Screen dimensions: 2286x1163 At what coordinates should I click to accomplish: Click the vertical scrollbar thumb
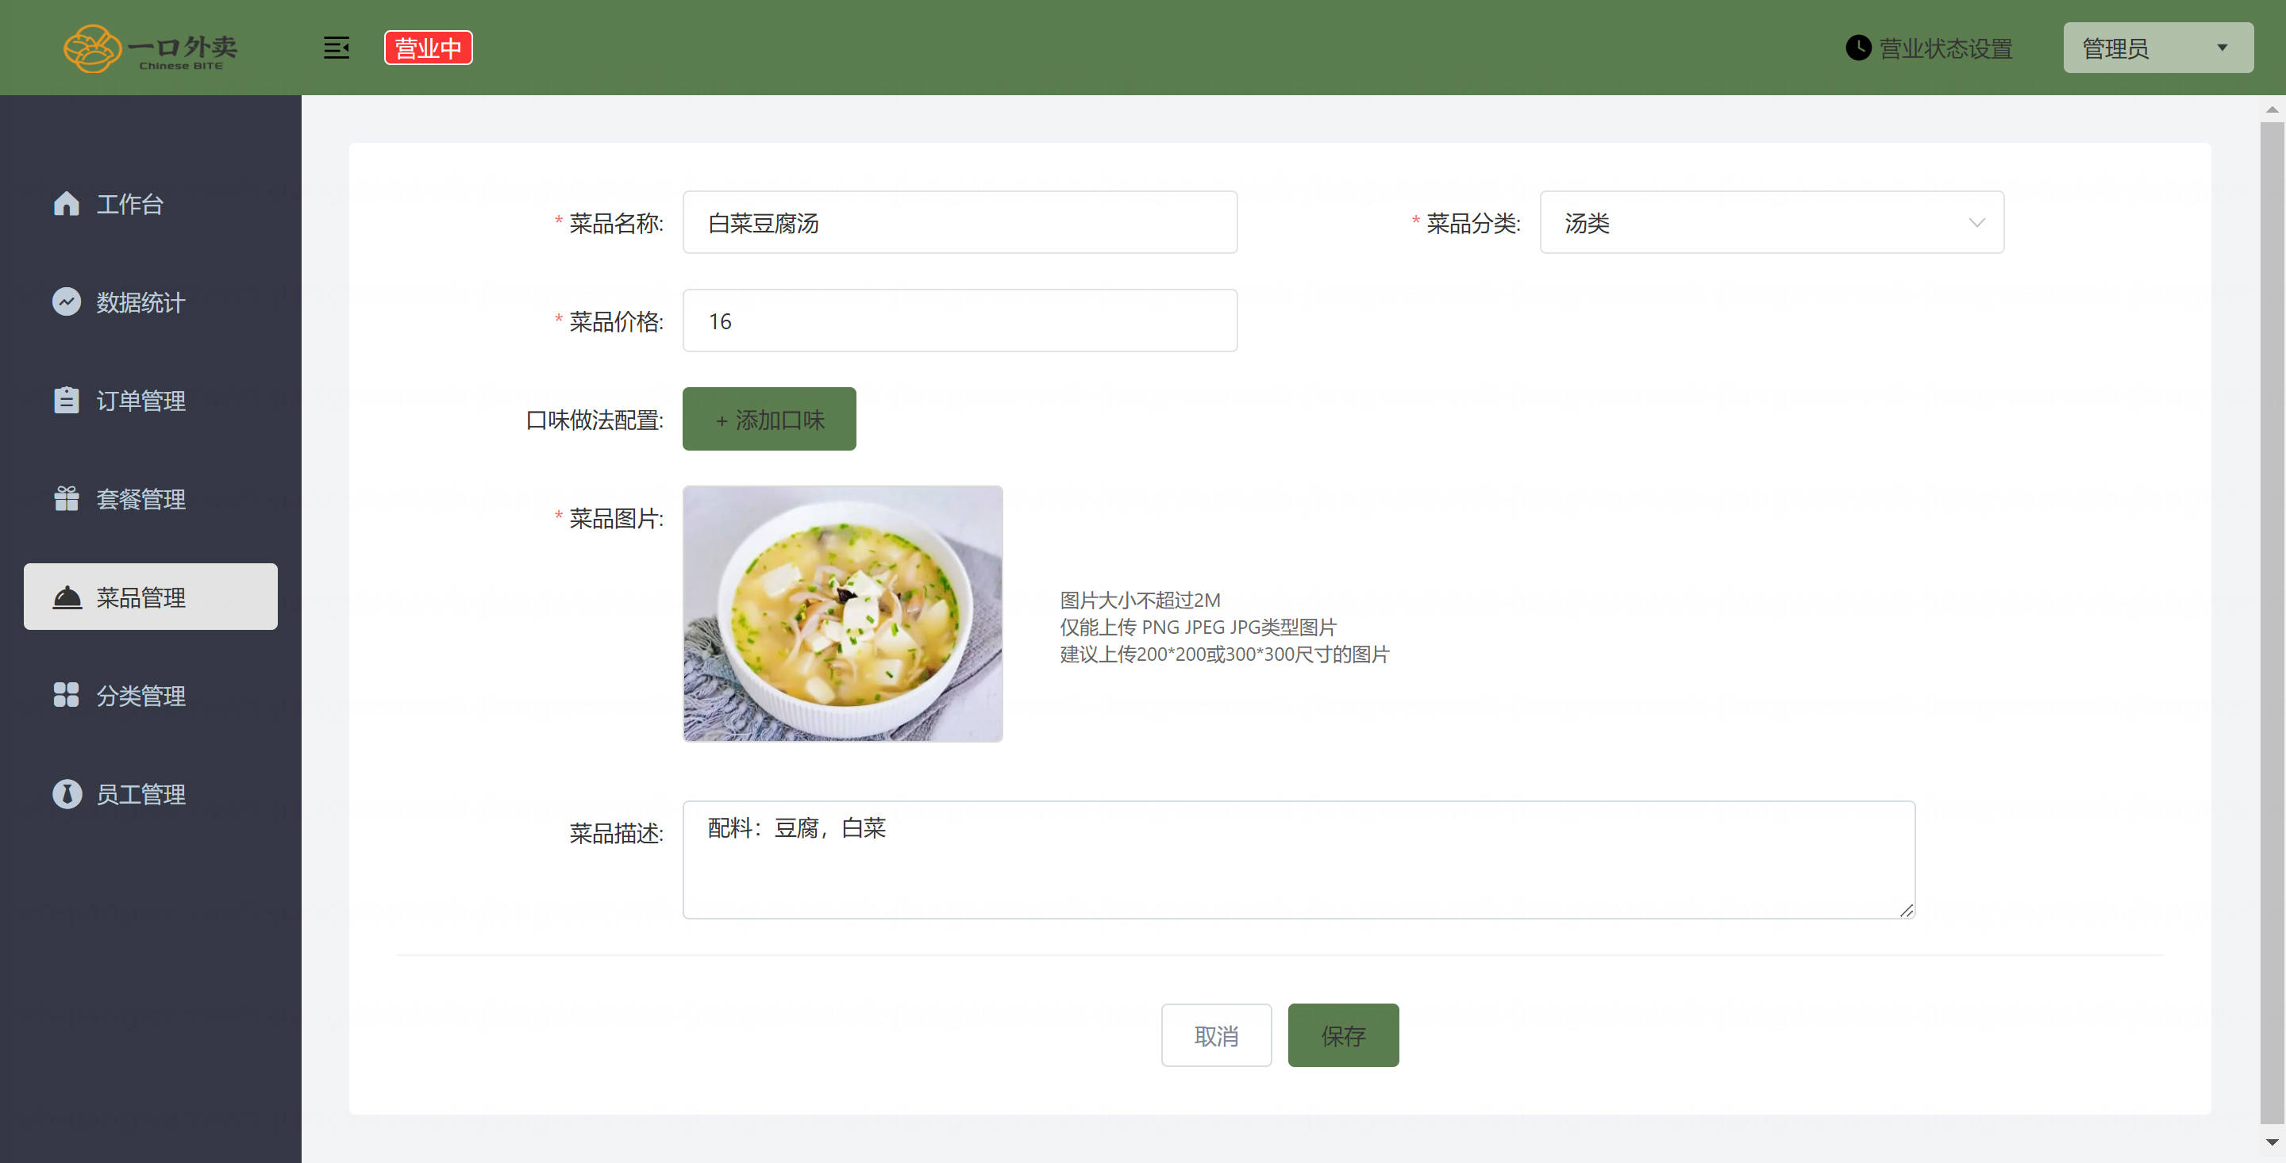[x=2272, y=623]
